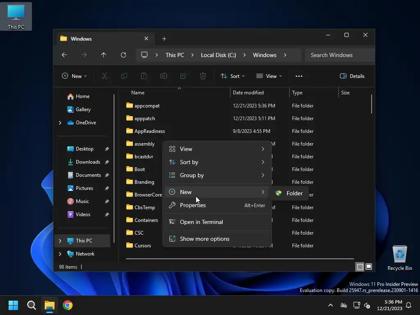Close the Windows tab
The image size is (420, 315).
point(146,39)
